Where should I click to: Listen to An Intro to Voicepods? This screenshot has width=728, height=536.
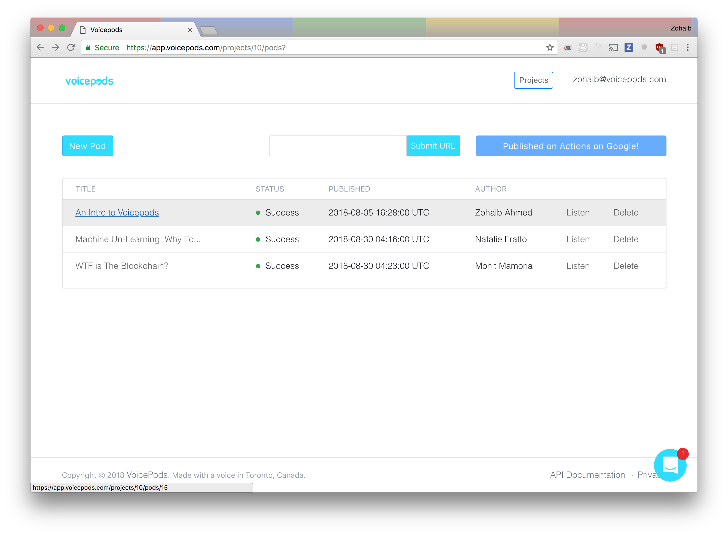(x=578, y=212)
